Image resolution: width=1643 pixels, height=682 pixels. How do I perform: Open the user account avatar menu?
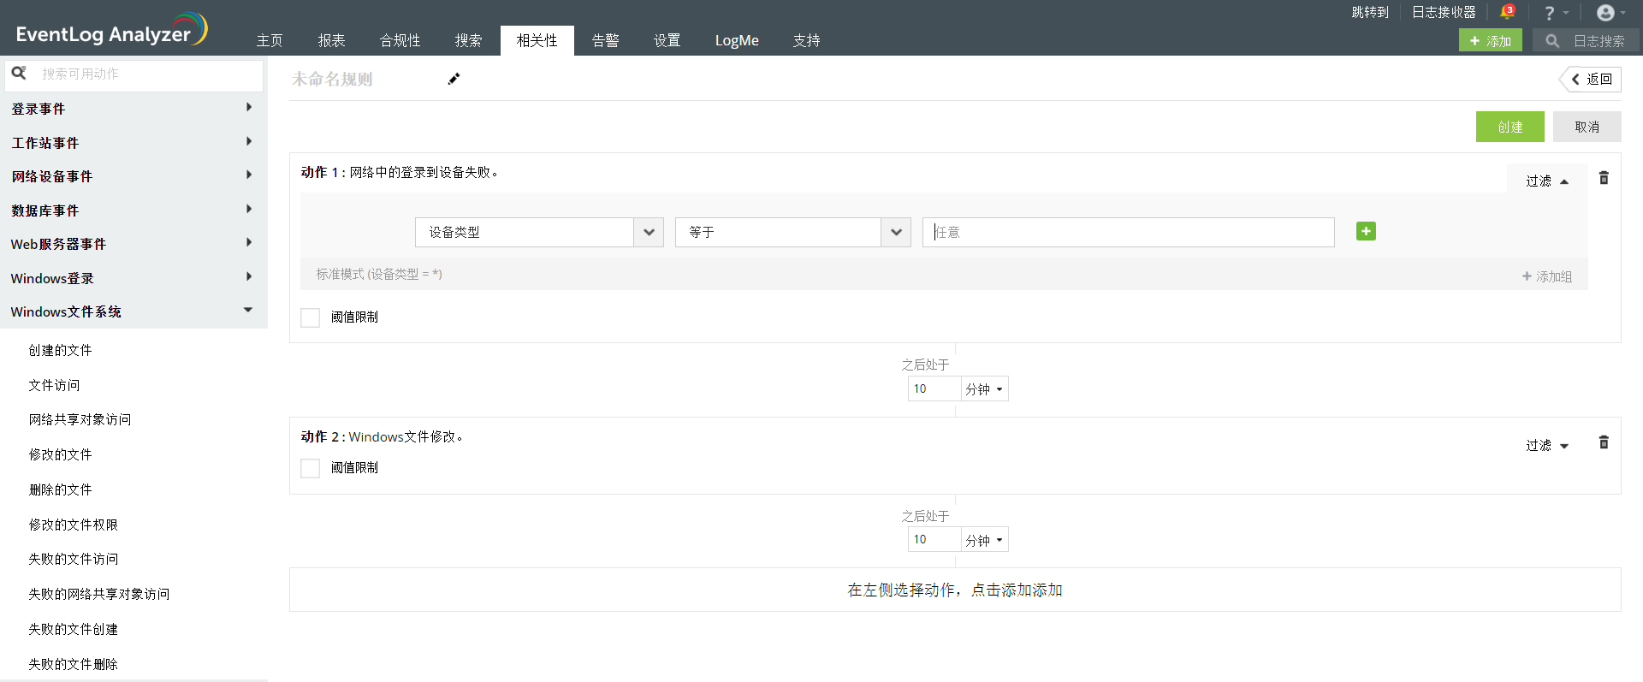pyautogui.click(x=1610, y=13)
